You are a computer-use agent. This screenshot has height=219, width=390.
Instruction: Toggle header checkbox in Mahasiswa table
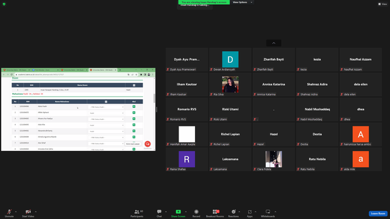106,102
